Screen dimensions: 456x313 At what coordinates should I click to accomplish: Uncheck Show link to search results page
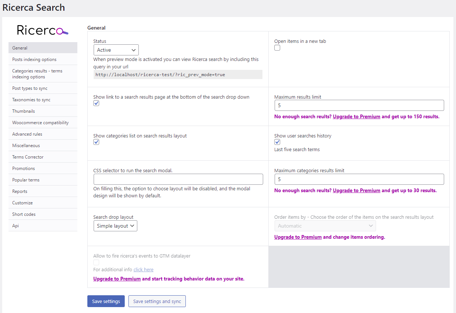(x=96, y=103)
